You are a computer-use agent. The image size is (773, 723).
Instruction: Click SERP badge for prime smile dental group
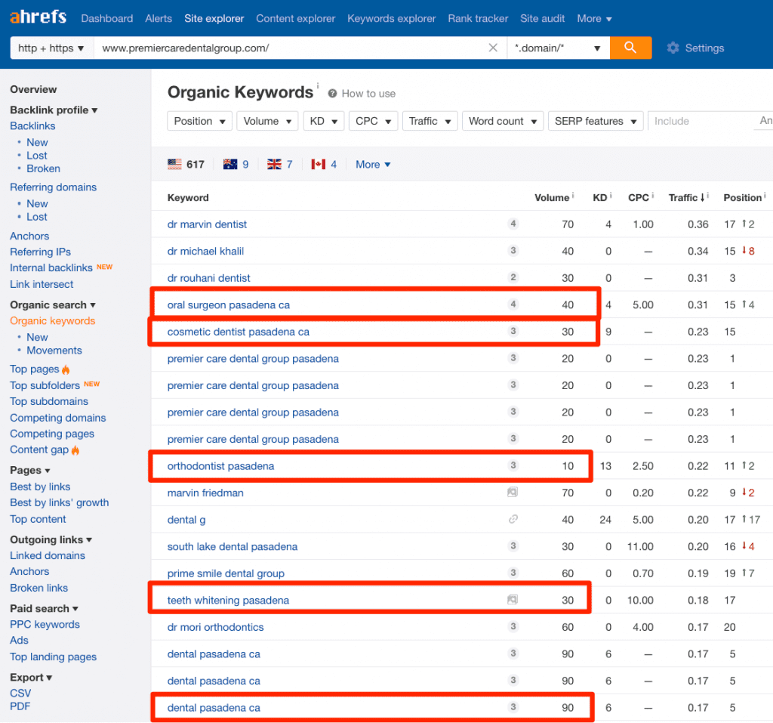click(513, 573)
